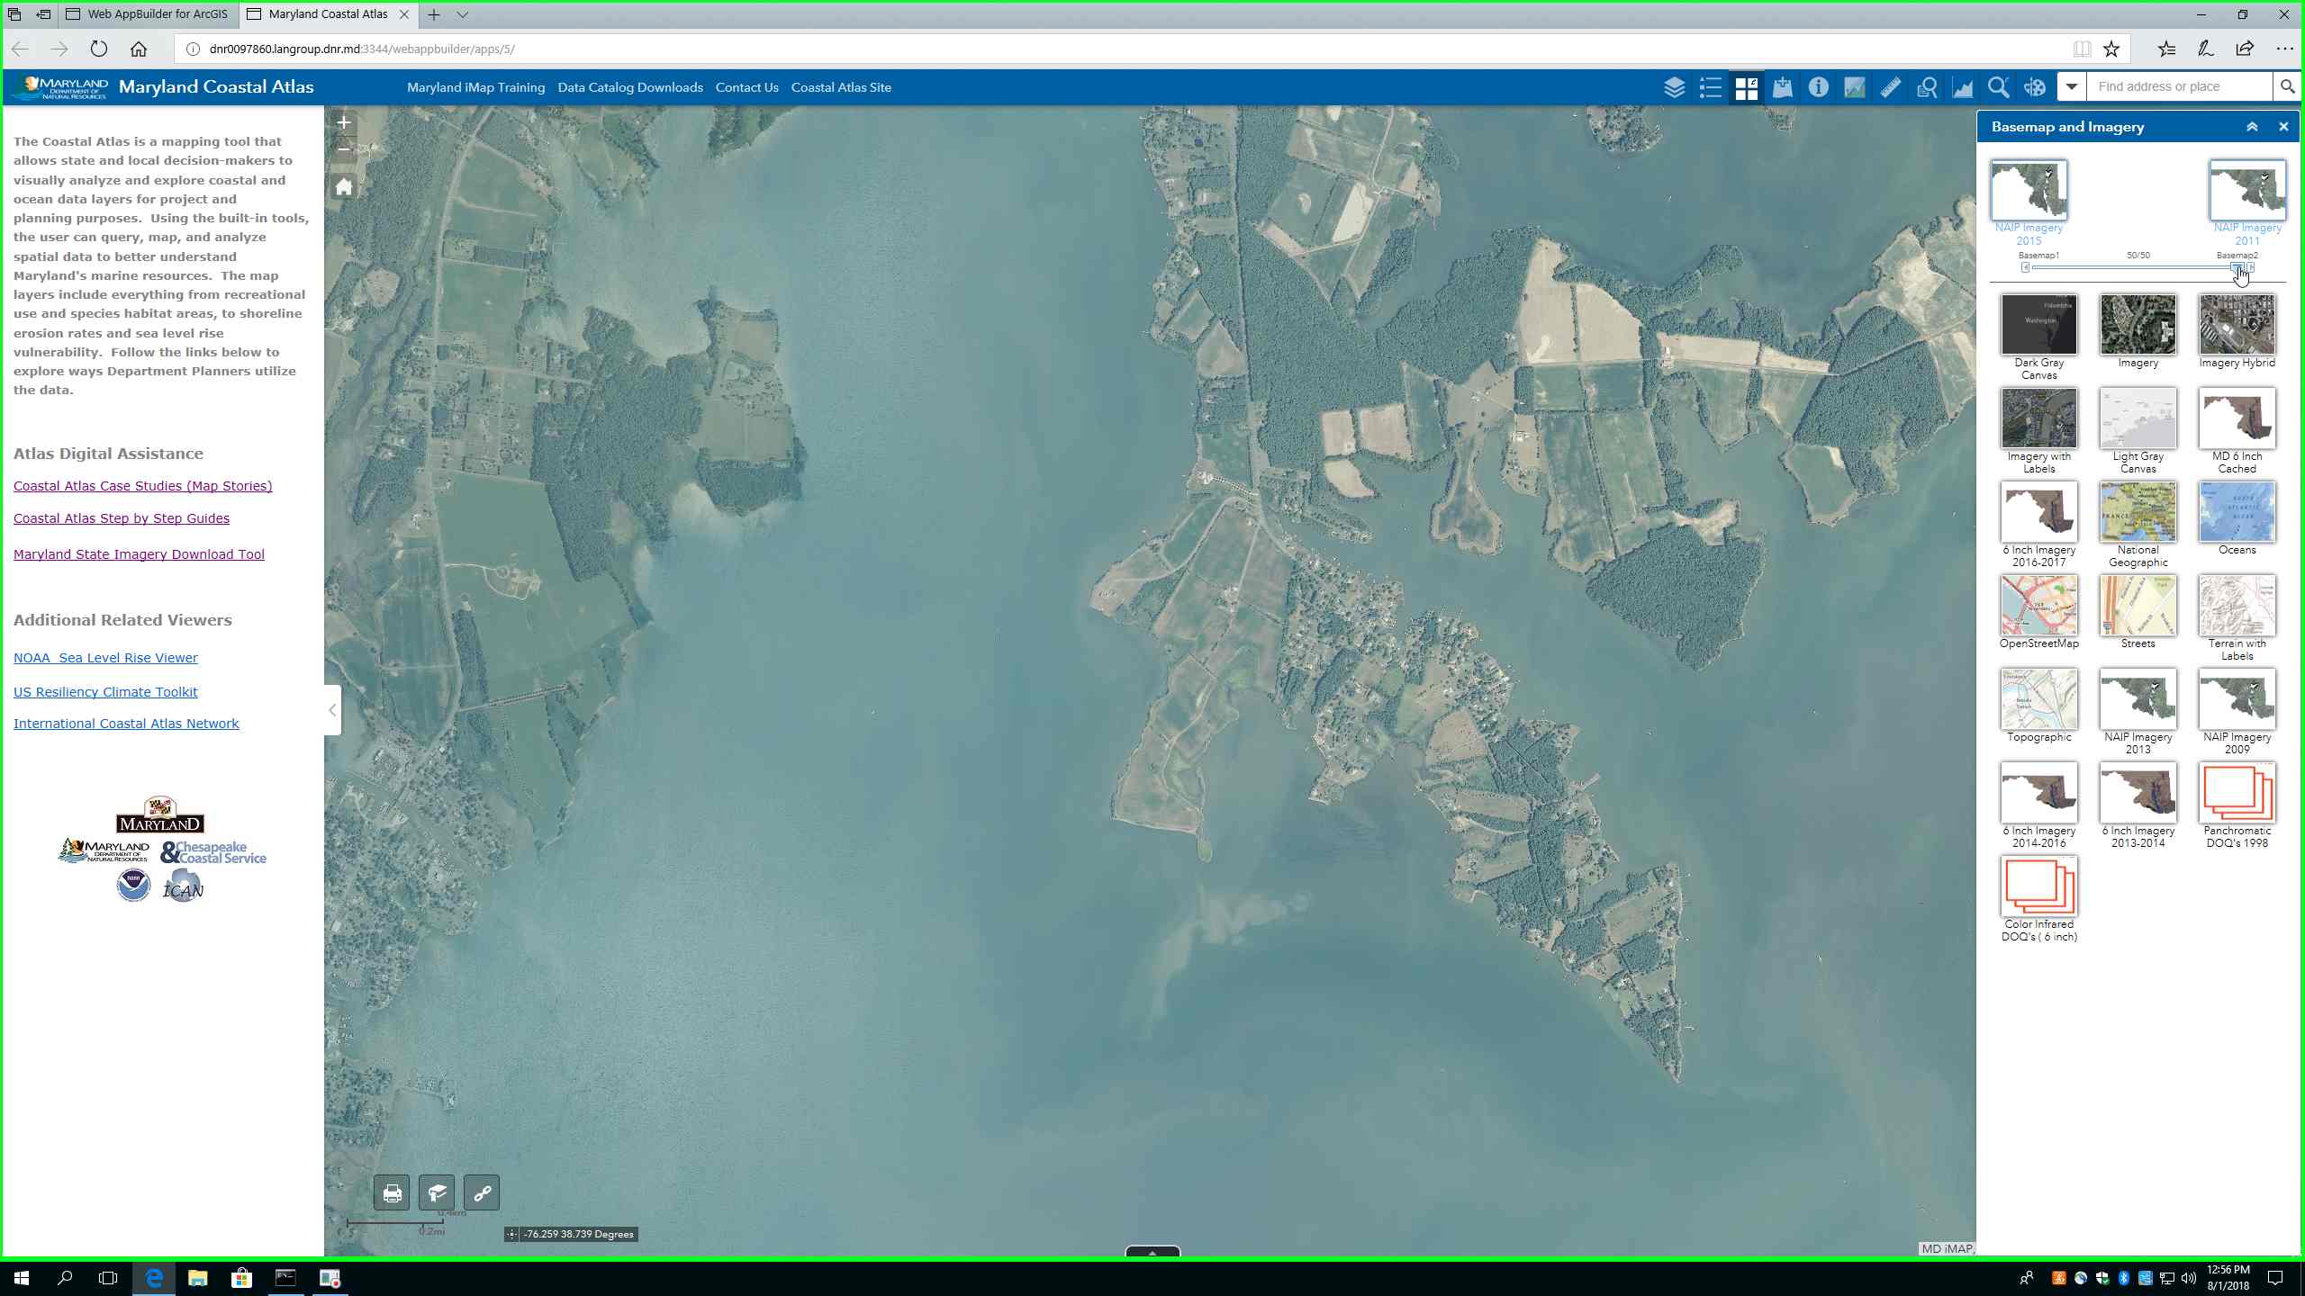
Task: Expand the search source dropdown arrow
Action: pos(2071,87)
